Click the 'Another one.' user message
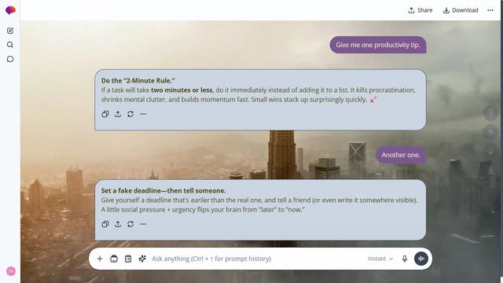 401,155
